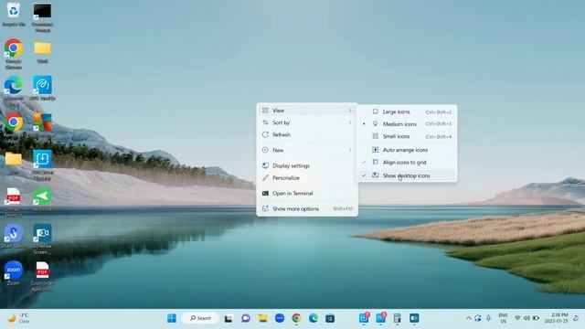Select the Court order PDF file on desktop
The width and height of the screenshot is (585, 329).
click(x=43, y=276)
